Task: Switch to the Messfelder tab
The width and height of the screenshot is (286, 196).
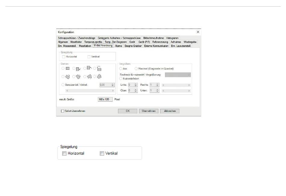Action: click(76, 42)
